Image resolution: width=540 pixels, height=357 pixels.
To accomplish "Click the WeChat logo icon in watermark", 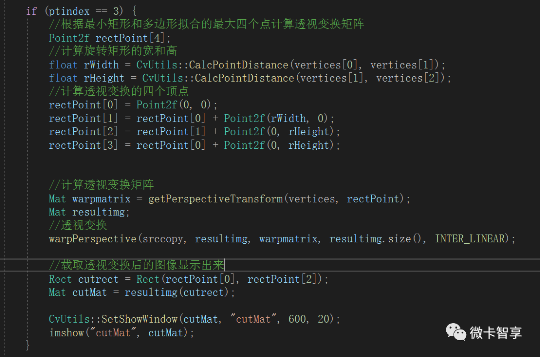I will click(456, 332).
